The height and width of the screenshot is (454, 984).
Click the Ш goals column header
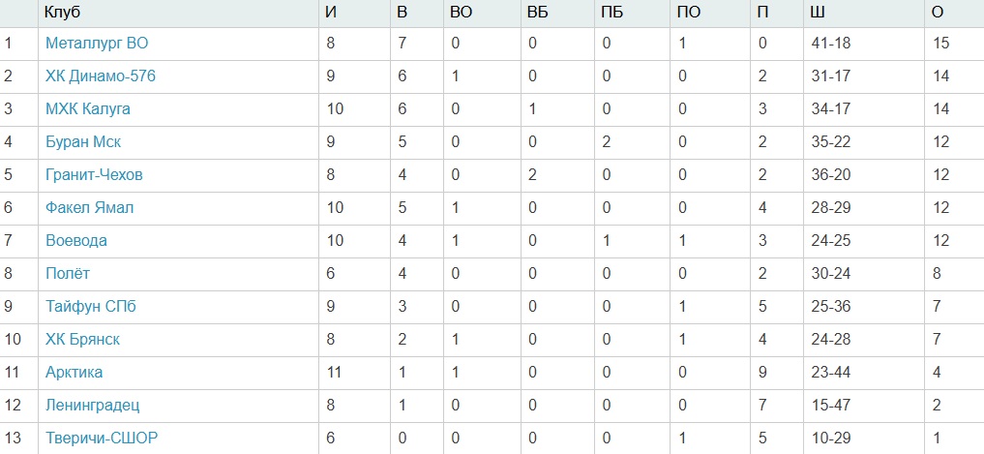click(818, 14)
